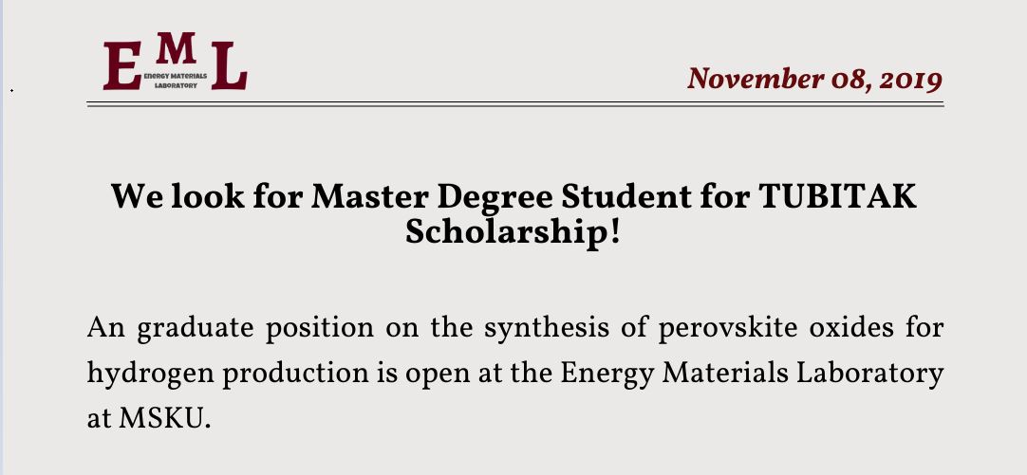This screenshot has height=475, width=1027.
Task: Click the date November 08, 2019
Action: (814, 79)
